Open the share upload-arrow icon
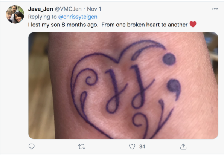Image resolution: width=224 pixels, height=155 pixels. (x=183, y=147)
